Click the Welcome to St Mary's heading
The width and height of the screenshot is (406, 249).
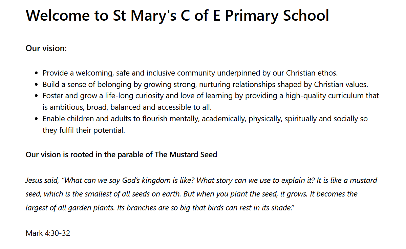177,15
